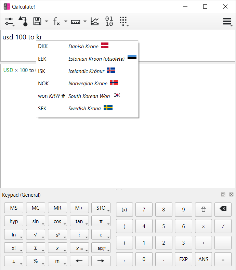Insert imaginary unit i button
The height and width of the screenshot is (270, 236).
79,234
